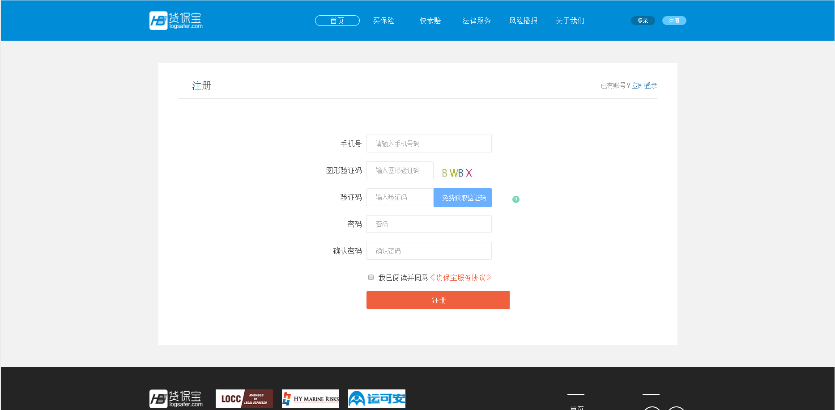Open the 《货保宝服务协议》 link

pos(460,278)
